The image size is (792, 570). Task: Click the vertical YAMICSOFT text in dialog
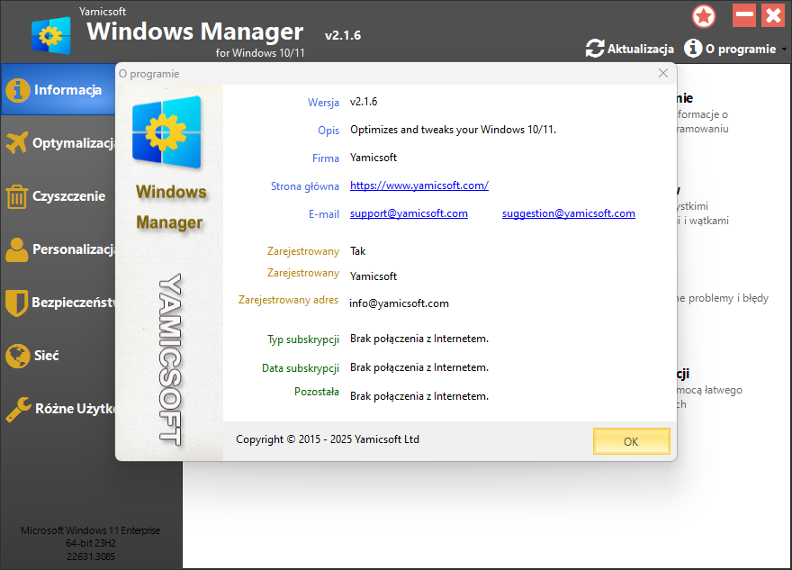pos(170,359)
